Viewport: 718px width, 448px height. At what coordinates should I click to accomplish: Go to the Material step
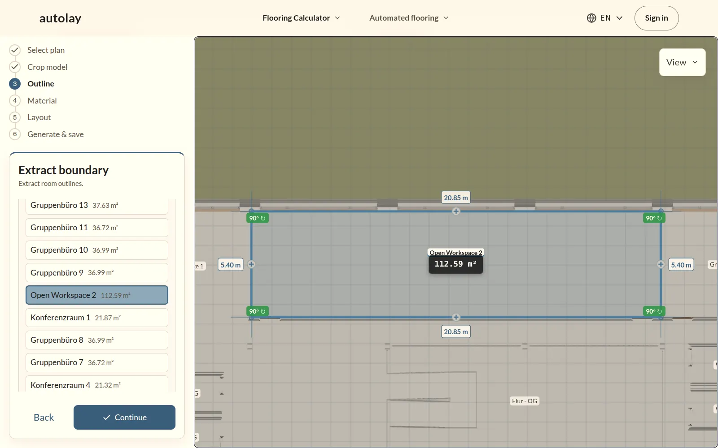42,101
